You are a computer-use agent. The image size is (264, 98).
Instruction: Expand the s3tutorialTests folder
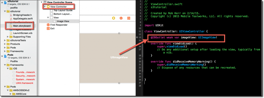tap(5, 40)
